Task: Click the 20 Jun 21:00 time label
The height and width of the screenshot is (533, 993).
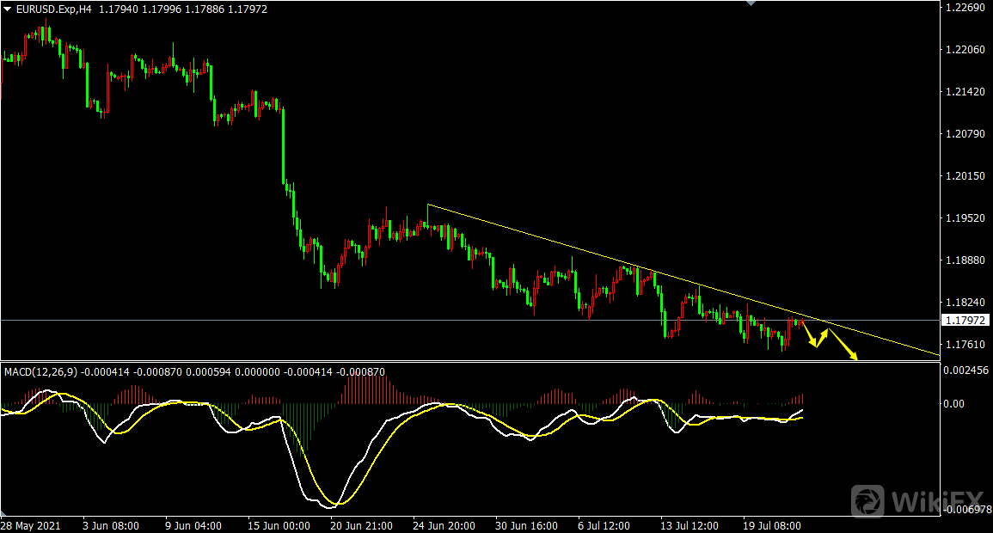Action: (361, 525)
